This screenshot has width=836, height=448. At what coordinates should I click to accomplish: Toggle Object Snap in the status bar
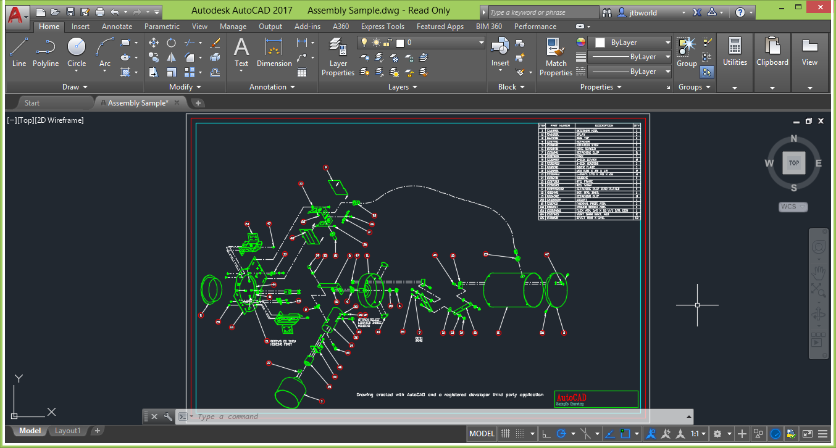coord(625,433)
